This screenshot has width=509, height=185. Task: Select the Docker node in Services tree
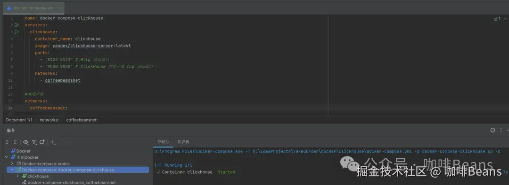24,151
